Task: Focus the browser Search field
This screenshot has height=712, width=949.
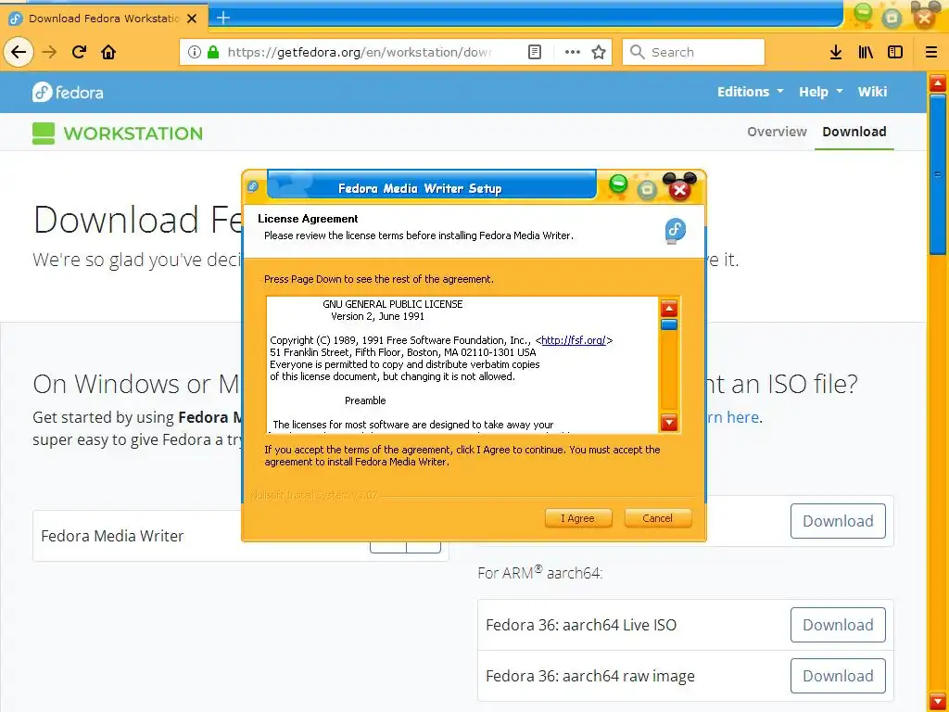Action: [693, 52]
